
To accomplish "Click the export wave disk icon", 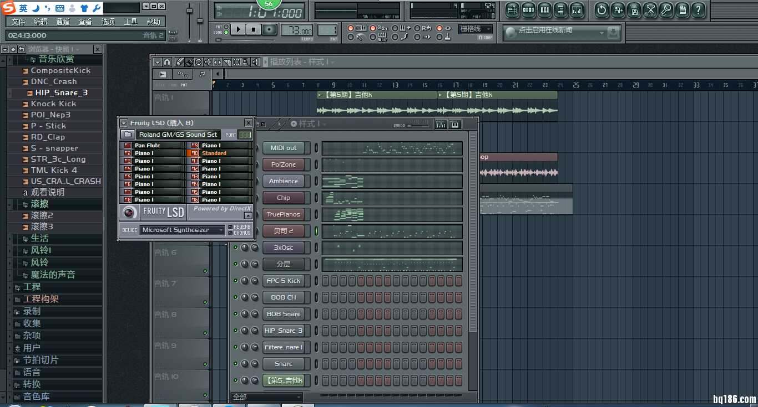I will click(x=634, y=9).
